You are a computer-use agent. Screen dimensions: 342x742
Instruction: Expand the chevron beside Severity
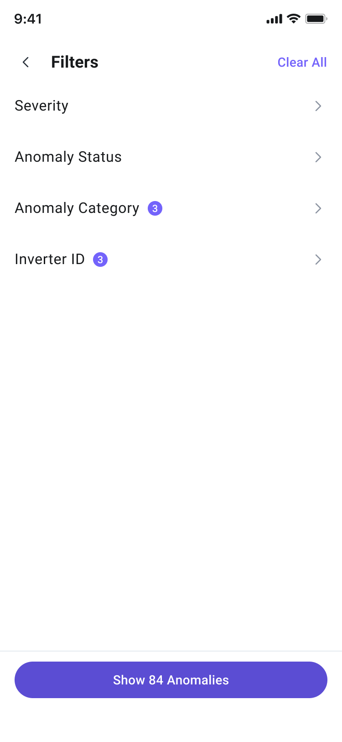coord(318,106)
